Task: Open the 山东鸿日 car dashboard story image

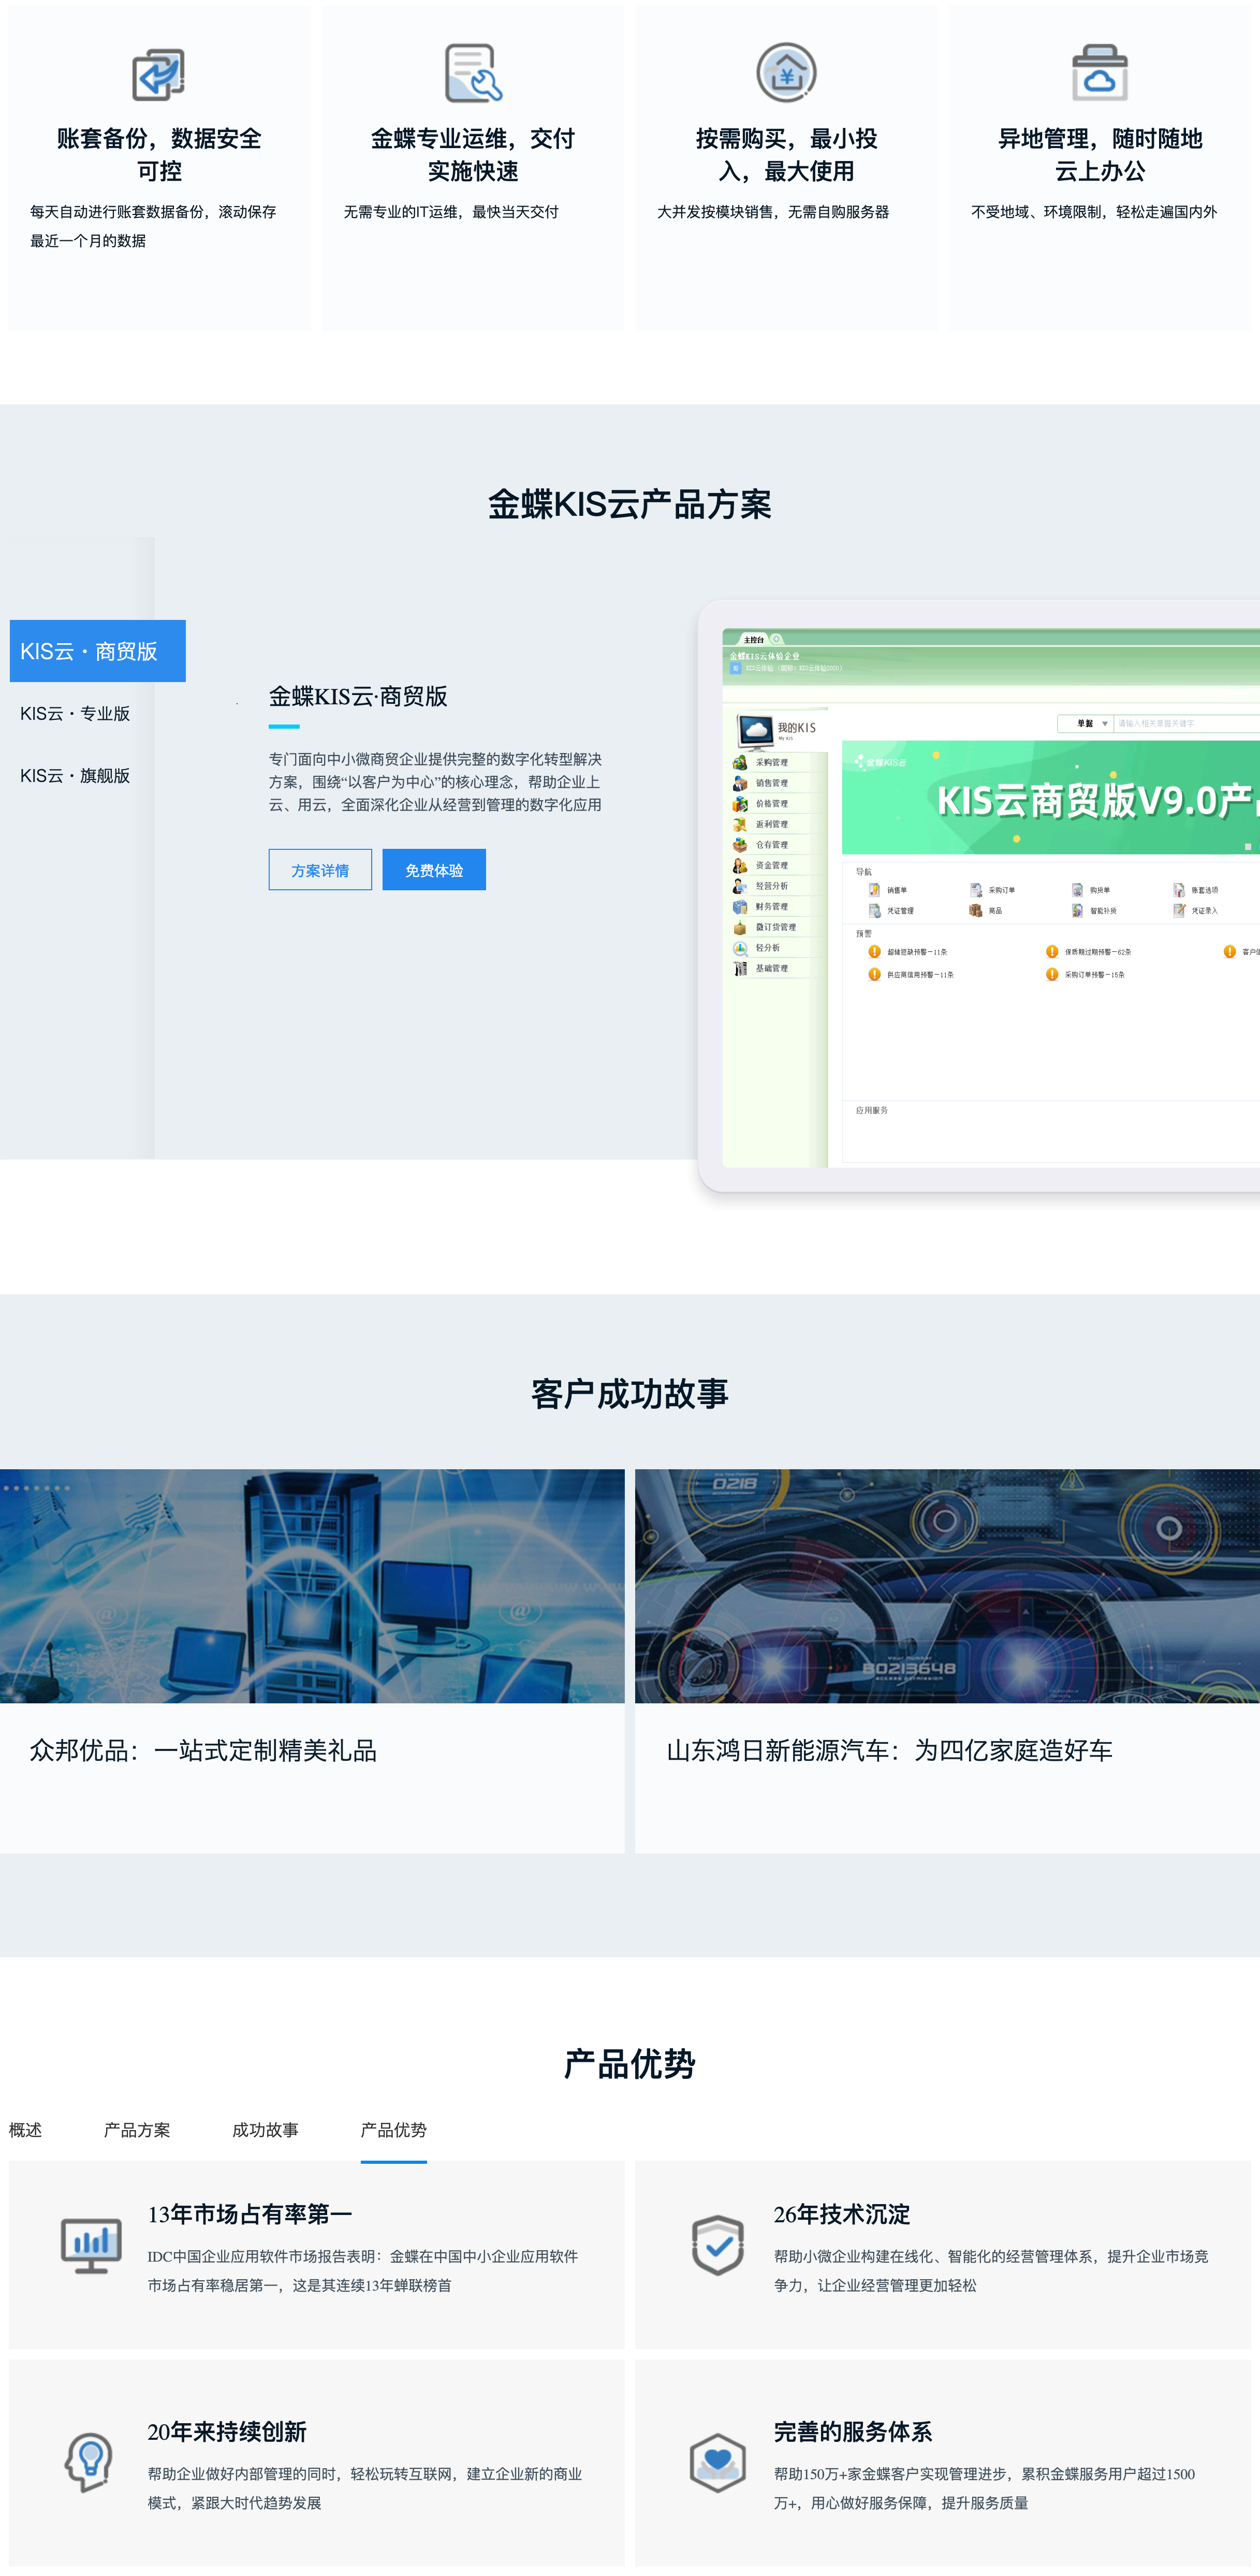Action: (x=947, y=1586)
